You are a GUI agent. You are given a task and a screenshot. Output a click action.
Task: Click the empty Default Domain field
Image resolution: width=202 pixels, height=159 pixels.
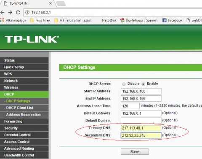click(x=141, y=121)
